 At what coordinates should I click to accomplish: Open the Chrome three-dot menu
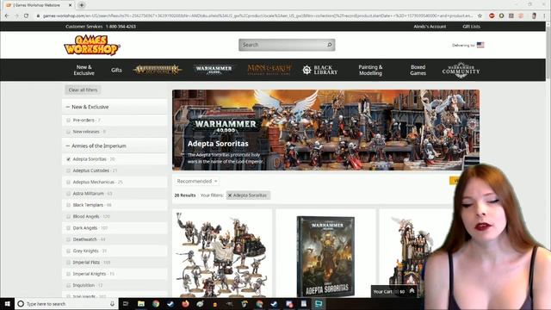pyautogui.click(x=544, y=15)
